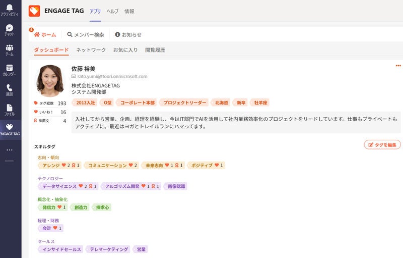Open the Calls phone icon in the sidebar
Viewport: 403px width, 258px height.
(10, 87)
